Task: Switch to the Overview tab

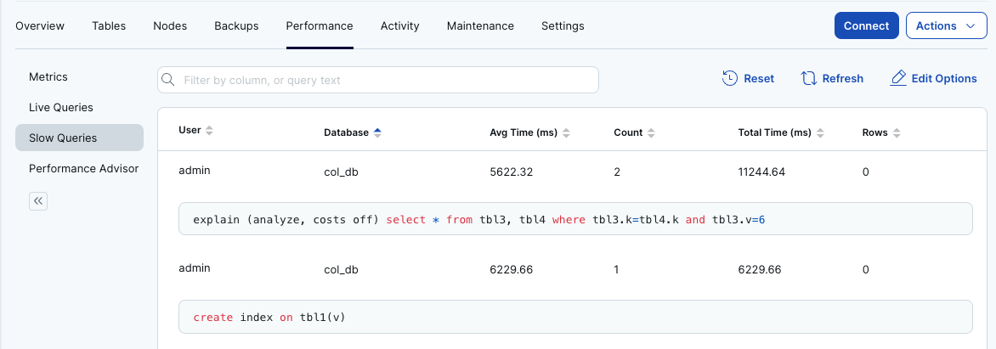Action: pyautogui.click(x=40, y=25)
